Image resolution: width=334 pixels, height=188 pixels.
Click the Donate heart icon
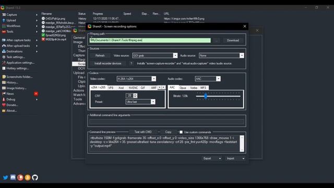4,105
